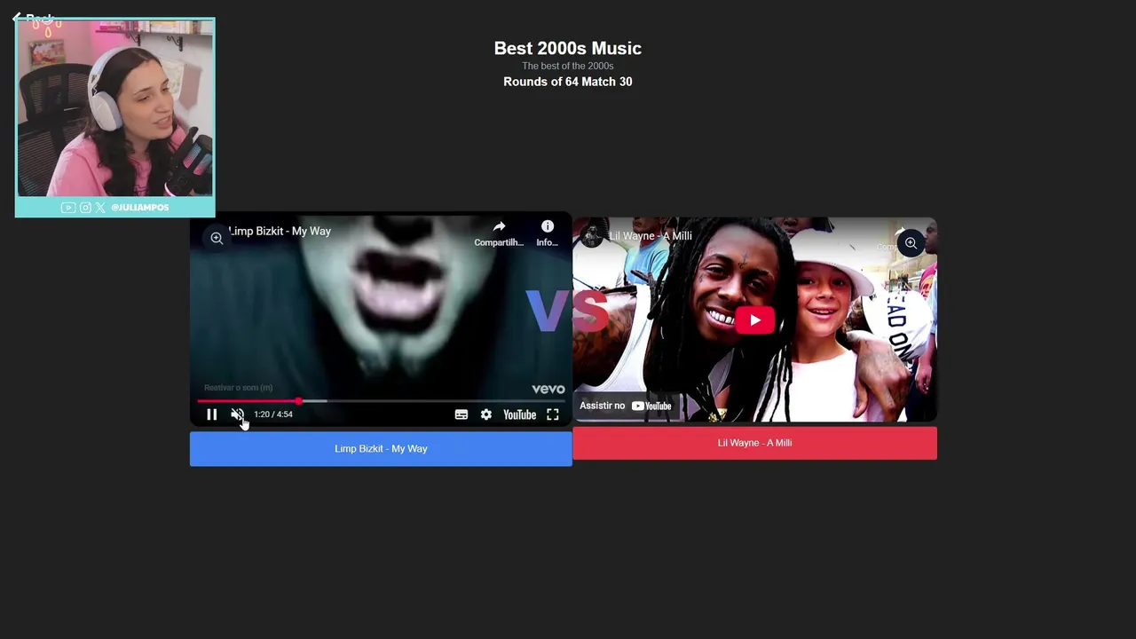The width and height of the screenshot is (1136, 639).
Task: Unmute the Limp Bizkit video sound
Action: click(237, 414)
